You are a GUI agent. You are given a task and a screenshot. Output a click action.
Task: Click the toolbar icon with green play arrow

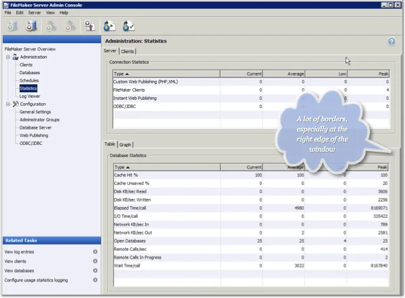(109, 26)
